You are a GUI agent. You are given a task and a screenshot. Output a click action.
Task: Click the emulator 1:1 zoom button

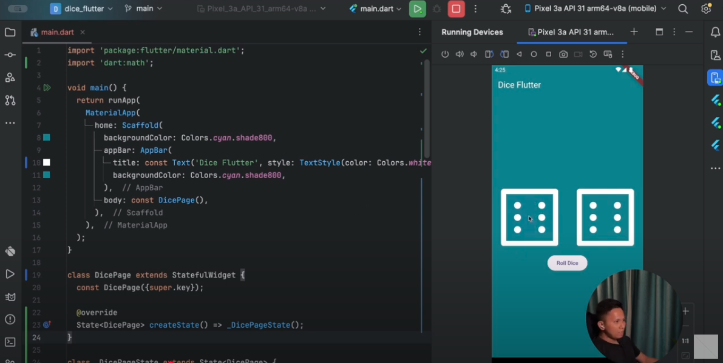tap(685, 341)
